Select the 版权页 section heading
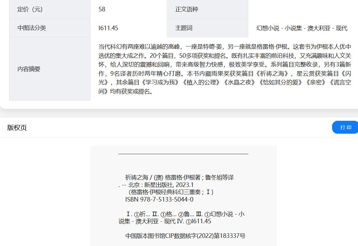The width and height of the screenshot is (358, 246). coord(17,128)
